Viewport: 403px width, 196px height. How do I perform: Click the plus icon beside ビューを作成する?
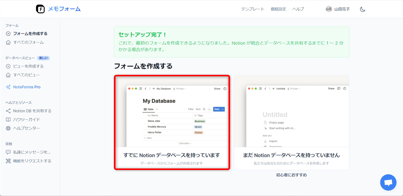tap(8, 66)
